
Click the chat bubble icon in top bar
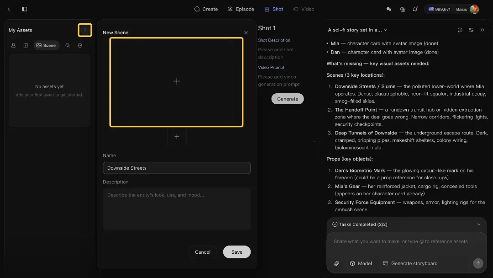pyautogui.click(x=389, y=9)
